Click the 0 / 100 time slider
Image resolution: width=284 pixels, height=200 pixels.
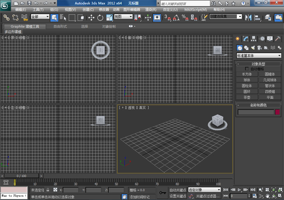pyautogui.click(x=21, y=176)
